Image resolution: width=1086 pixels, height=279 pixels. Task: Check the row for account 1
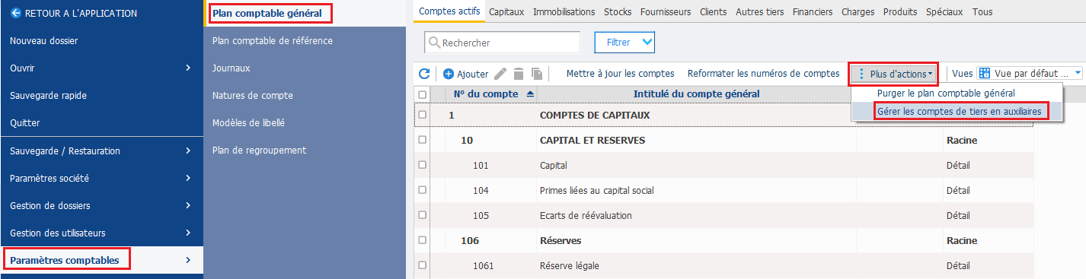coord(423,115)
